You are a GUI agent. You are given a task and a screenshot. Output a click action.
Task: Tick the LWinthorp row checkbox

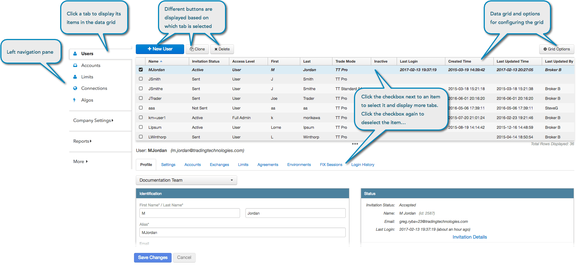point(141,137)
